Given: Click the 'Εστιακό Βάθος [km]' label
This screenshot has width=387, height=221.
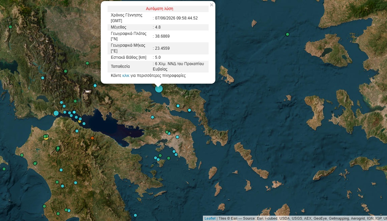Looking at the screenshot, I should [129, 57].
